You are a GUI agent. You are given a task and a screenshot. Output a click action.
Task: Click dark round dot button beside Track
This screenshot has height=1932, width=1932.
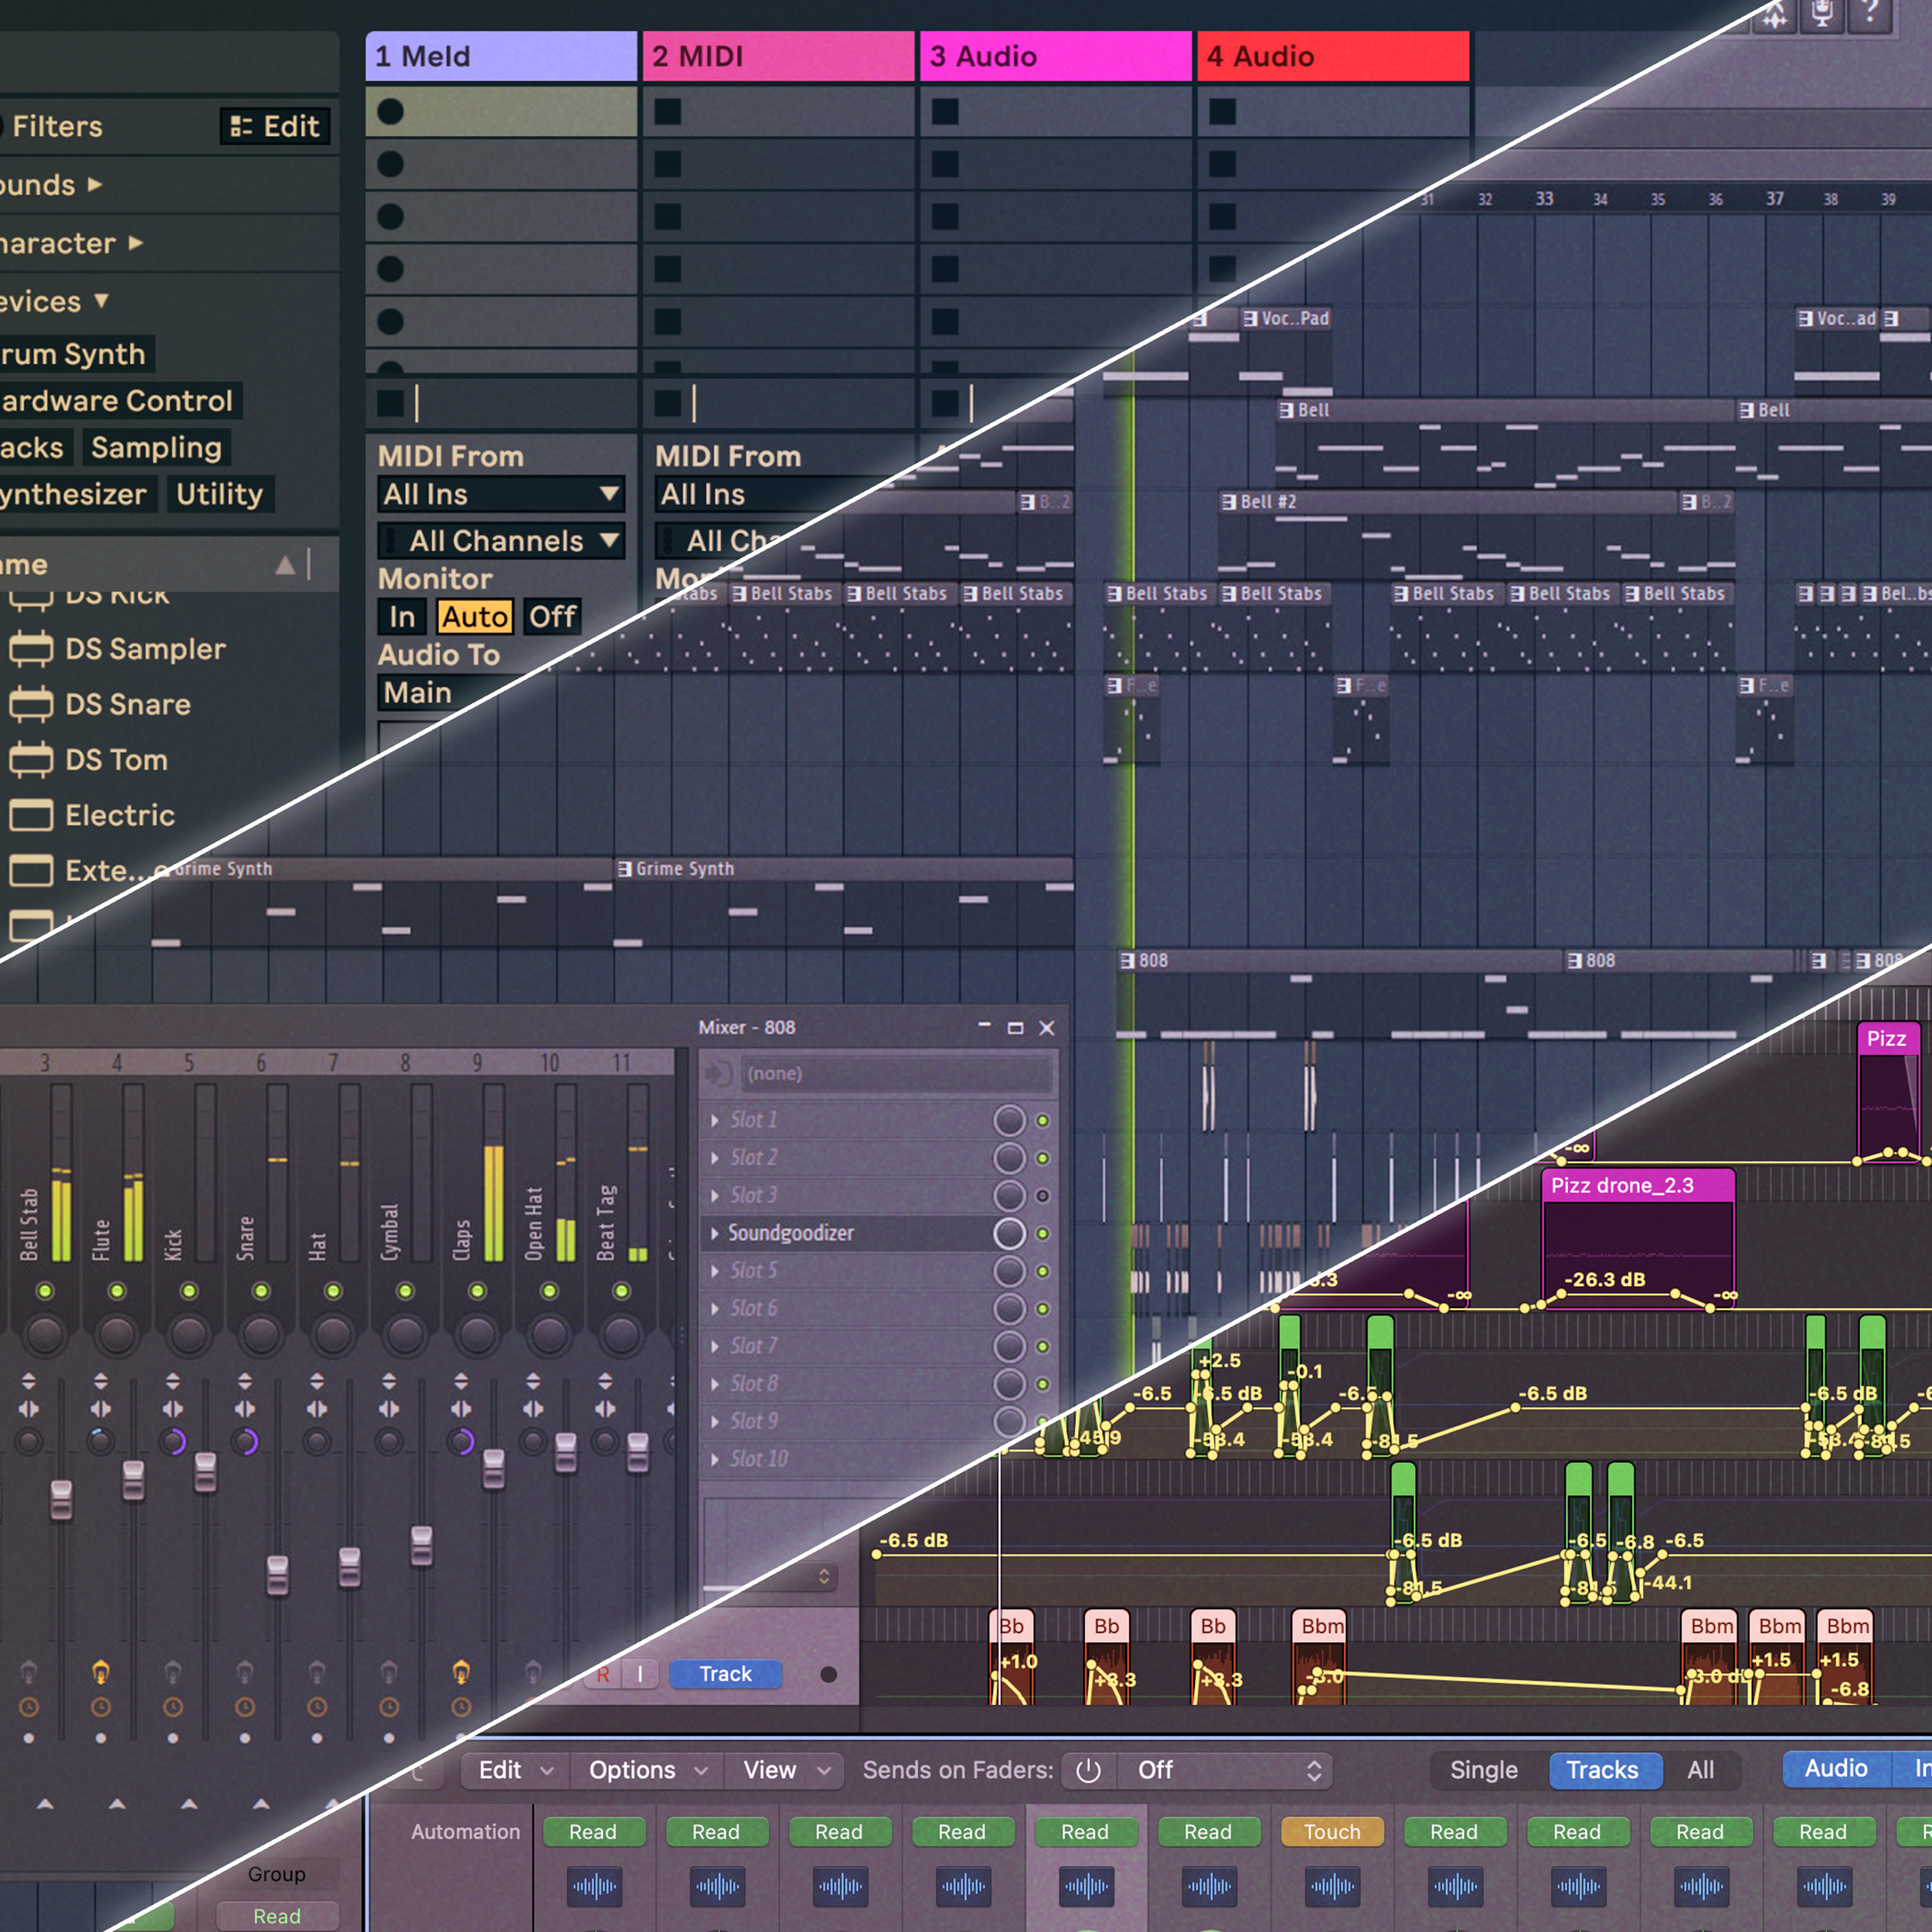829,1674
